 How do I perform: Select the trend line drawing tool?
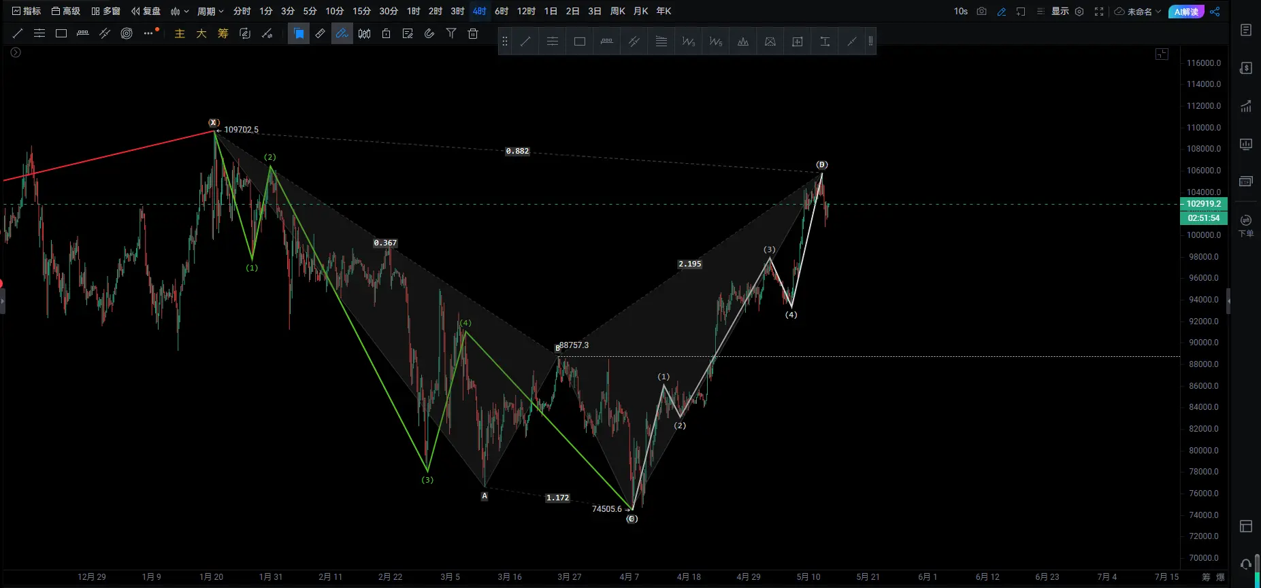[x=18, y=33]
